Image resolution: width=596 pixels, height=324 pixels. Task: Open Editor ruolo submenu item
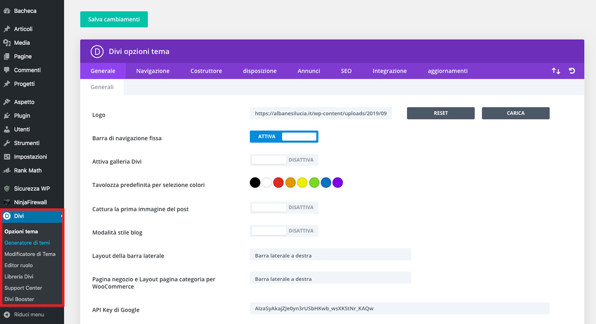(19, 265)
